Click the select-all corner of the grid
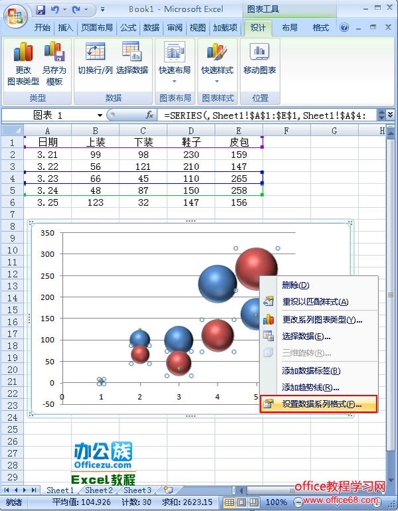Screen dimensions: 398x511 coord(13,130)
